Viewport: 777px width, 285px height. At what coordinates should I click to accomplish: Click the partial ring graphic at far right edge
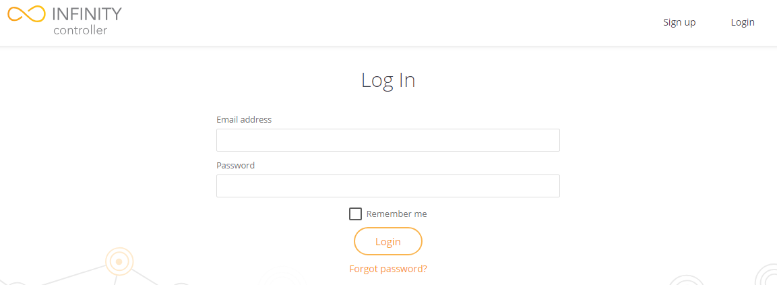tap(768, 276)
